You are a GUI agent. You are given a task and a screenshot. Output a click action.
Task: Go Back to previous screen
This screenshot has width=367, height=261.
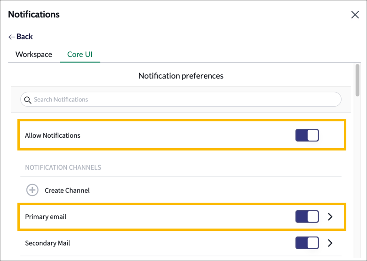(24, 37)
